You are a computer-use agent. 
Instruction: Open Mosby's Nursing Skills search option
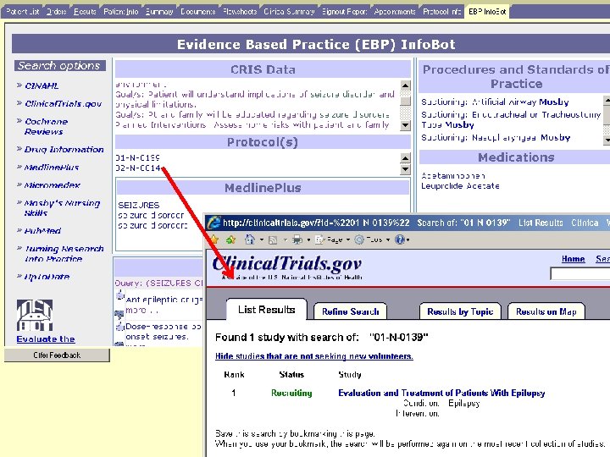click(x=62, y=208)
